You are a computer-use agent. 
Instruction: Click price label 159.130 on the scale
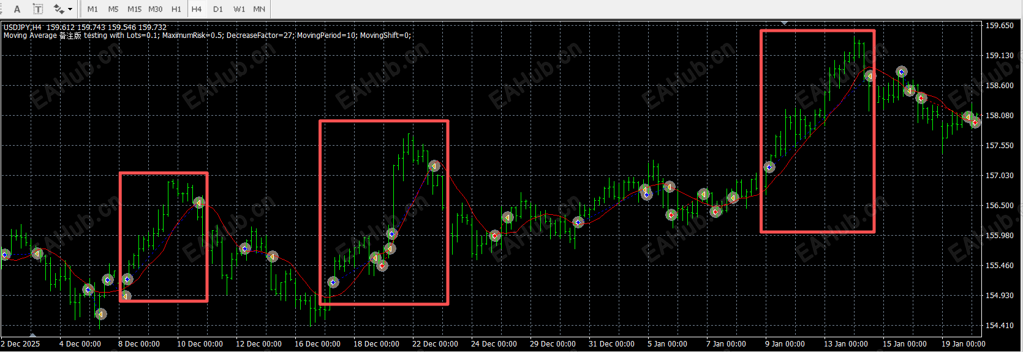999,55
